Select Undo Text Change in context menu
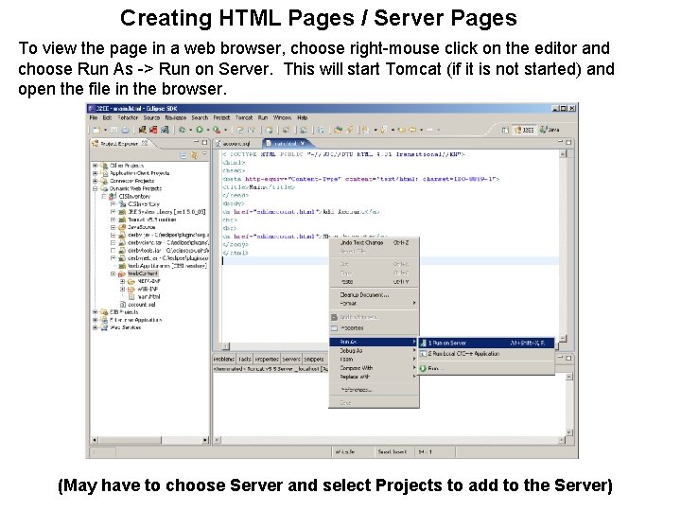The width and height of the screenshot is (681, 511). click(374, 243)
